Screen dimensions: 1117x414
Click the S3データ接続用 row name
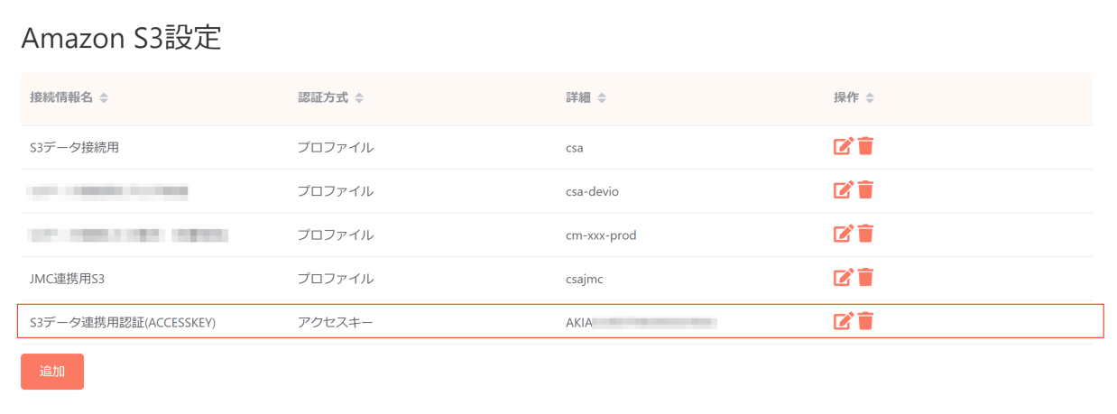pos(74,148)
